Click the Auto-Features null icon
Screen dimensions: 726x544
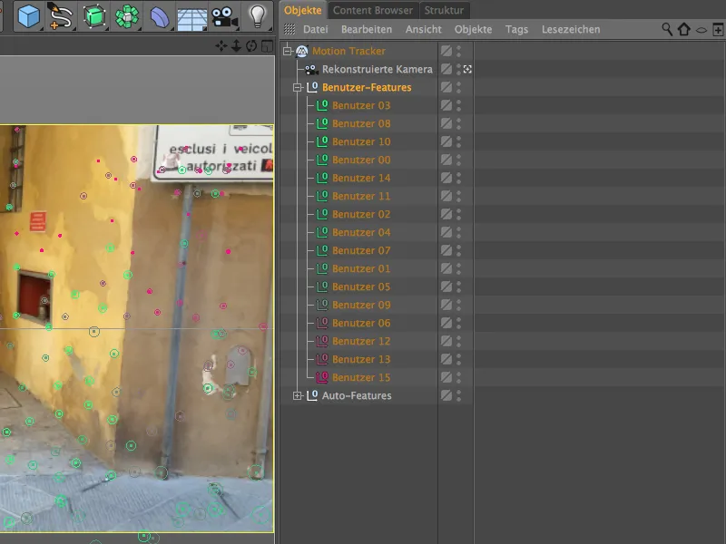[x=312, y=395]
